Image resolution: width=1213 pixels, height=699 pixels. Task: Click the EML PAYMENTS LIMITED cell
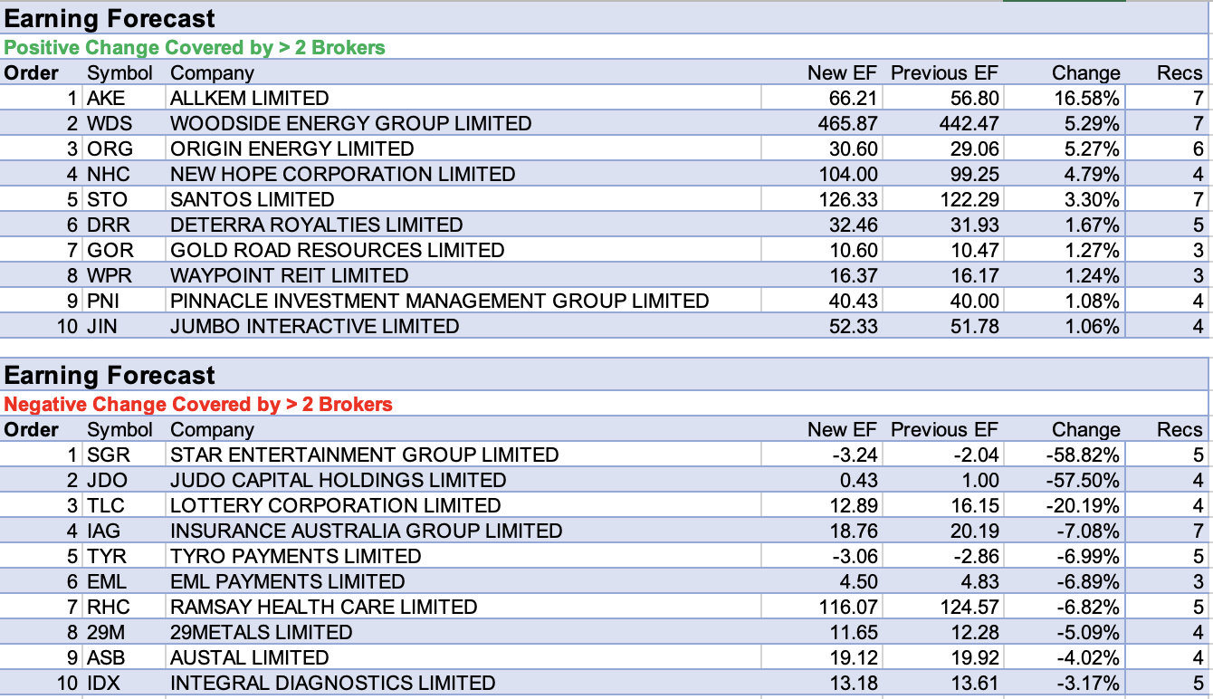pos(287,581)
